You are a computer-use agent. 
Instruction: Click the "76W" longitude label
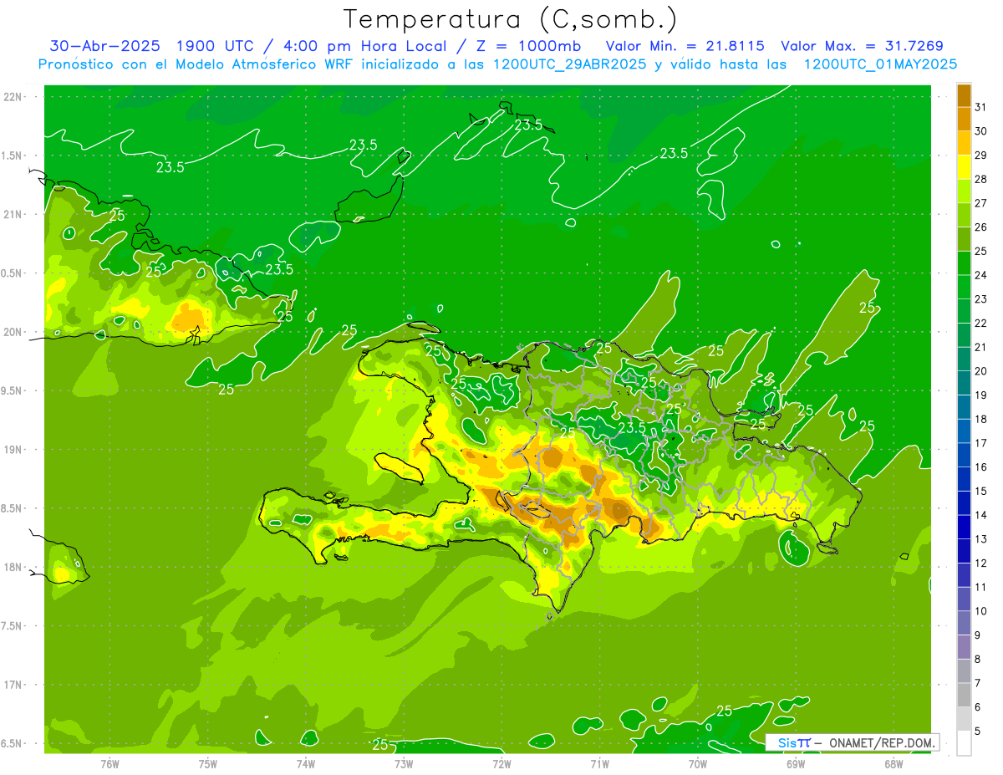pyautogui.click(x=109, y=763)
